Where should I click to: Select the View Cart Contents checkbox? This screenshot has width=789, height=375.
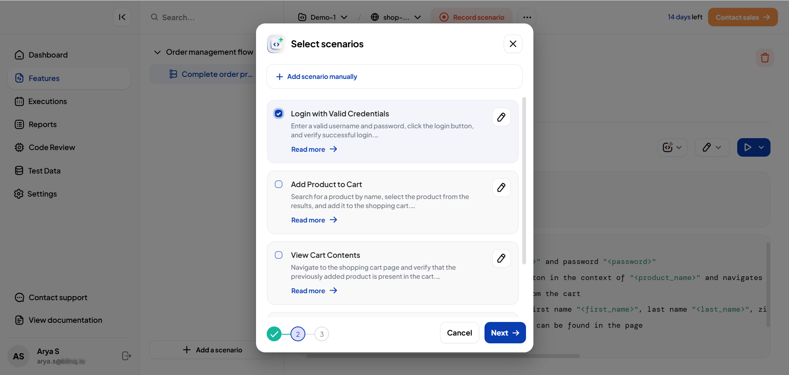click(279, 255)
